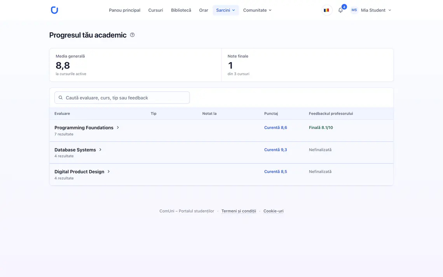Open the Termeni și condiții link

click(x=239, y=211)
